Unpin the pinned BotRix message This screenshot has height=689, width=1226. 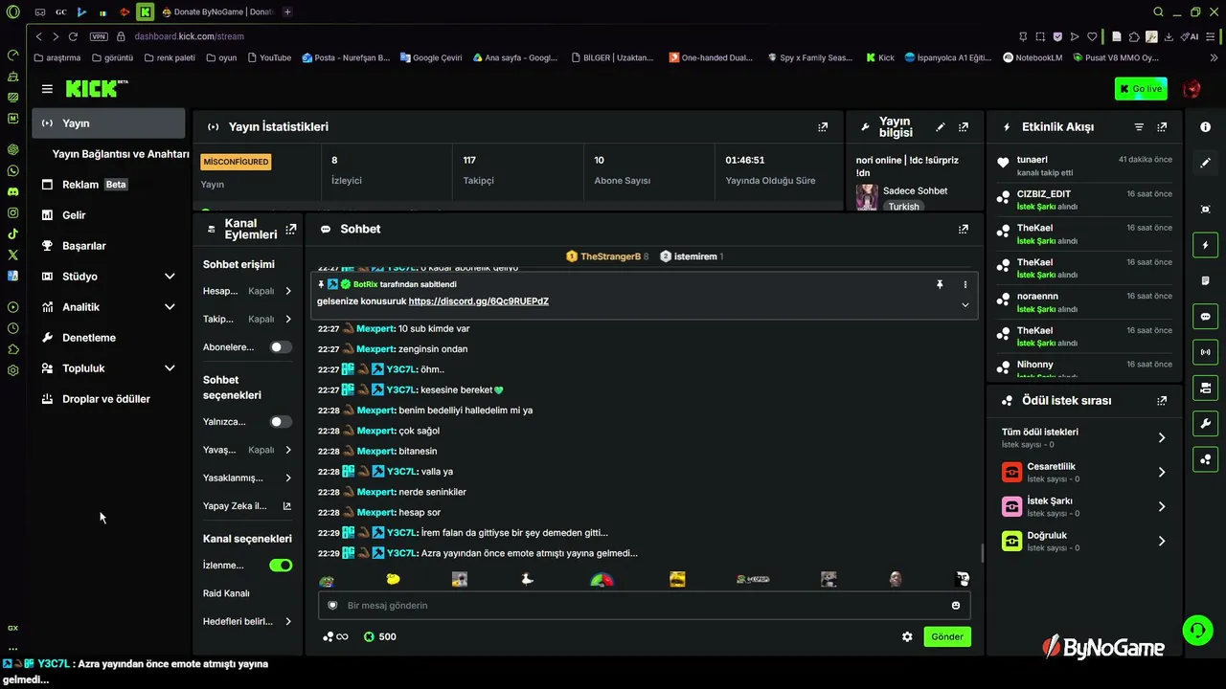pos(940,284)
